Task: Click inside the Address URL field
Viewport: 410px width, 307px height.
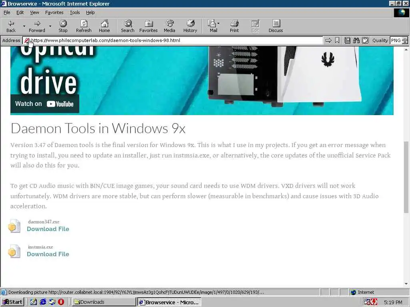Action: [x=173, y=40]
